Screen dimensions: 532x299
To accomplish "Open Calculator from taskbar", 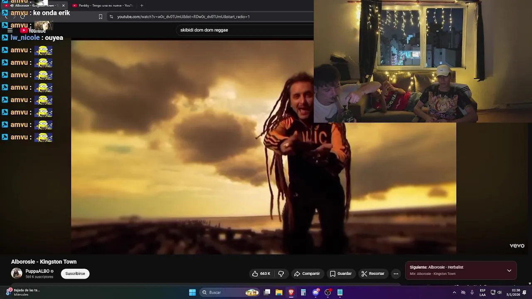I will pyautogui.click(x=303, y=292).
